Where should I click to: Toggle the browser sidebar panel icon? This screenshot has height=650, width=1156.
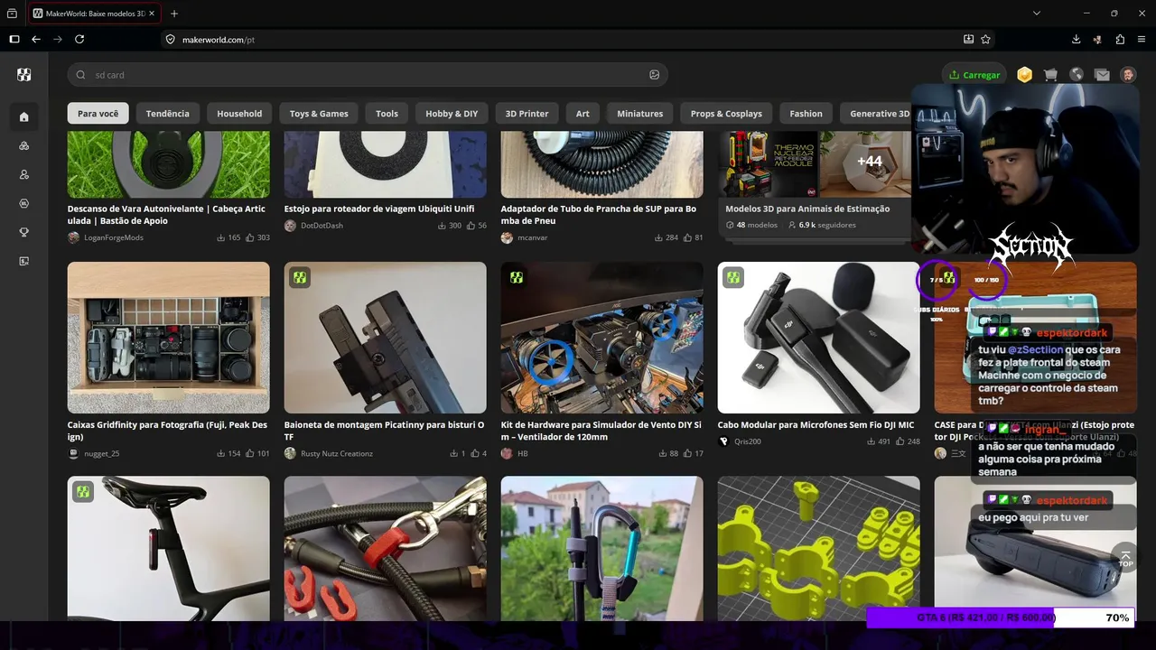(14, 40)
